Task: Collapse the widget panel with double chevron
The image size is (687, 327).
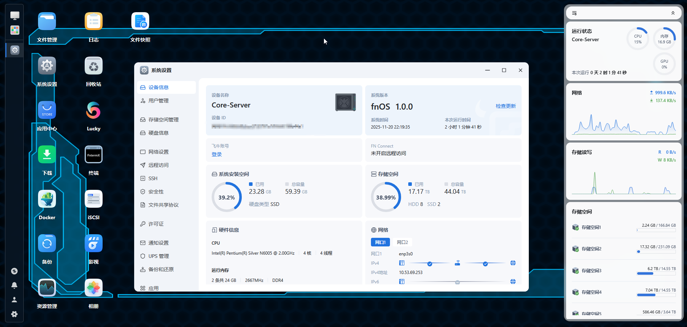Action: pyautogui.click(x=673, y=13)
